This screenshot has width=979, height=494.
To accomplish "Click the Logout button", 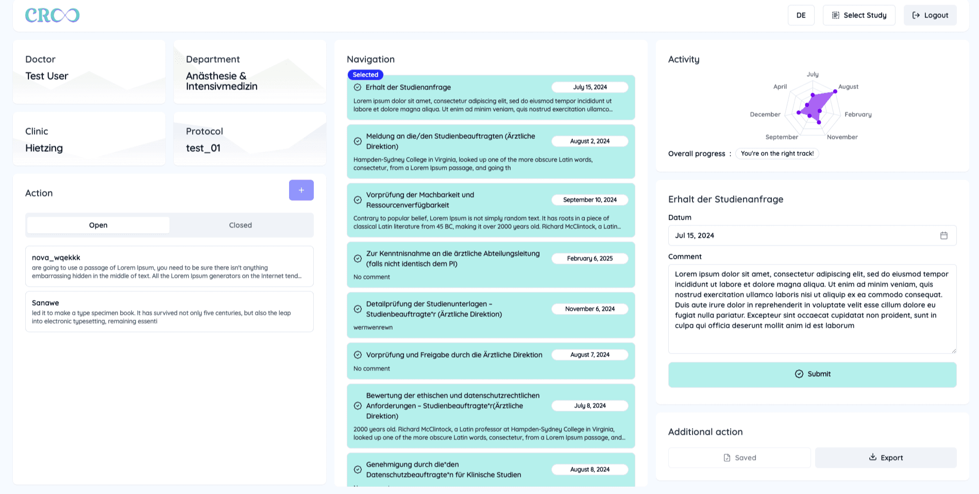I will pos(930,15).
